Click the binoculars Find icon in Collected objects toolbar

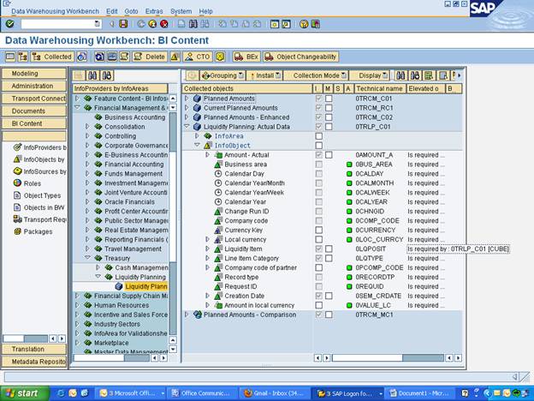point(400,75)
